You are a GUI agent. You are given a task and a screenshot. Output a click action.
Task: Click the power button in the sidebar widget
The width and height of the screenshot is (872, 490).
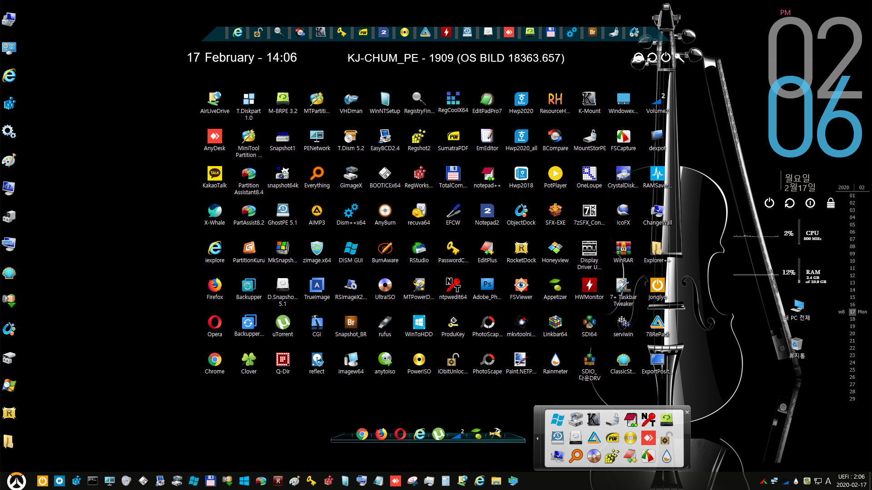point(769,203)
